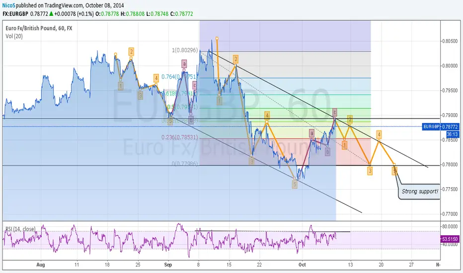
Task: Select the Strong support! callout note
Action: click(420, 192)
